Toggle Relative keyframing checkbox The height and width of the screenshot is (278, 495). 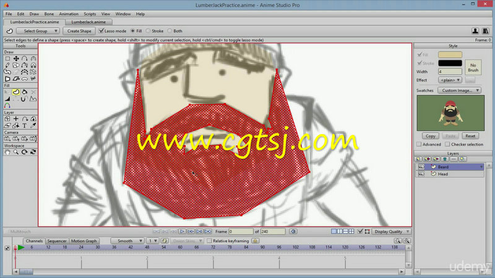tap(209, 241)
